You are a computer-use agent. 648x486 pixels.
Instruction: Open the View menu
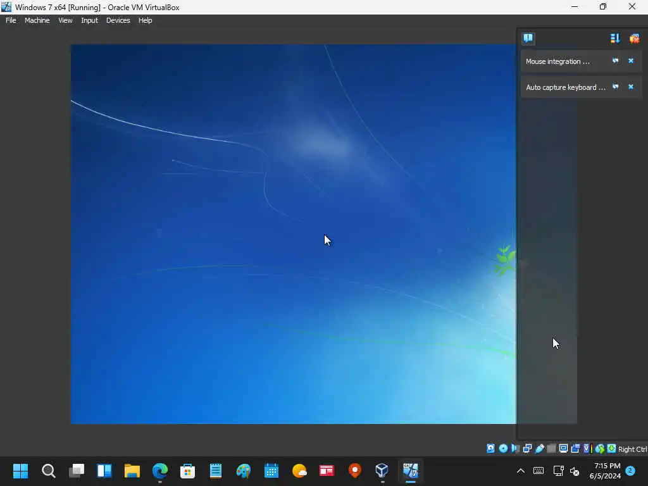pos(65,20)
